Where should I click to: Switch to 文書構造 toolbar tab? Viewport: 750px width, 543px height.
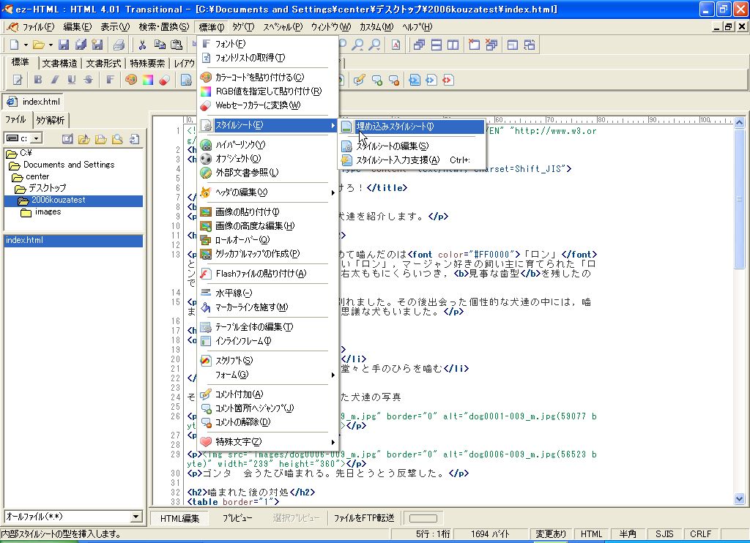[x=60, y=63]
